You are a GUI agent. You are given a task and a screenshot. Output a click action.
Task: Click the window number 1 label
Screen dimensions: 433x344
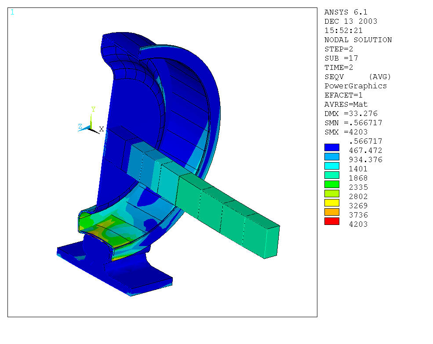click(12, 12)
